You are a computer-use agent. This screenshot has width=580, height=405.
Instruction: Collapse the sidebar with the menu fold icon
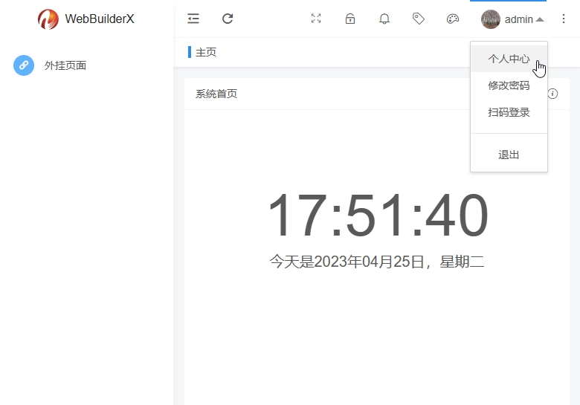click(x=193, y=19)
